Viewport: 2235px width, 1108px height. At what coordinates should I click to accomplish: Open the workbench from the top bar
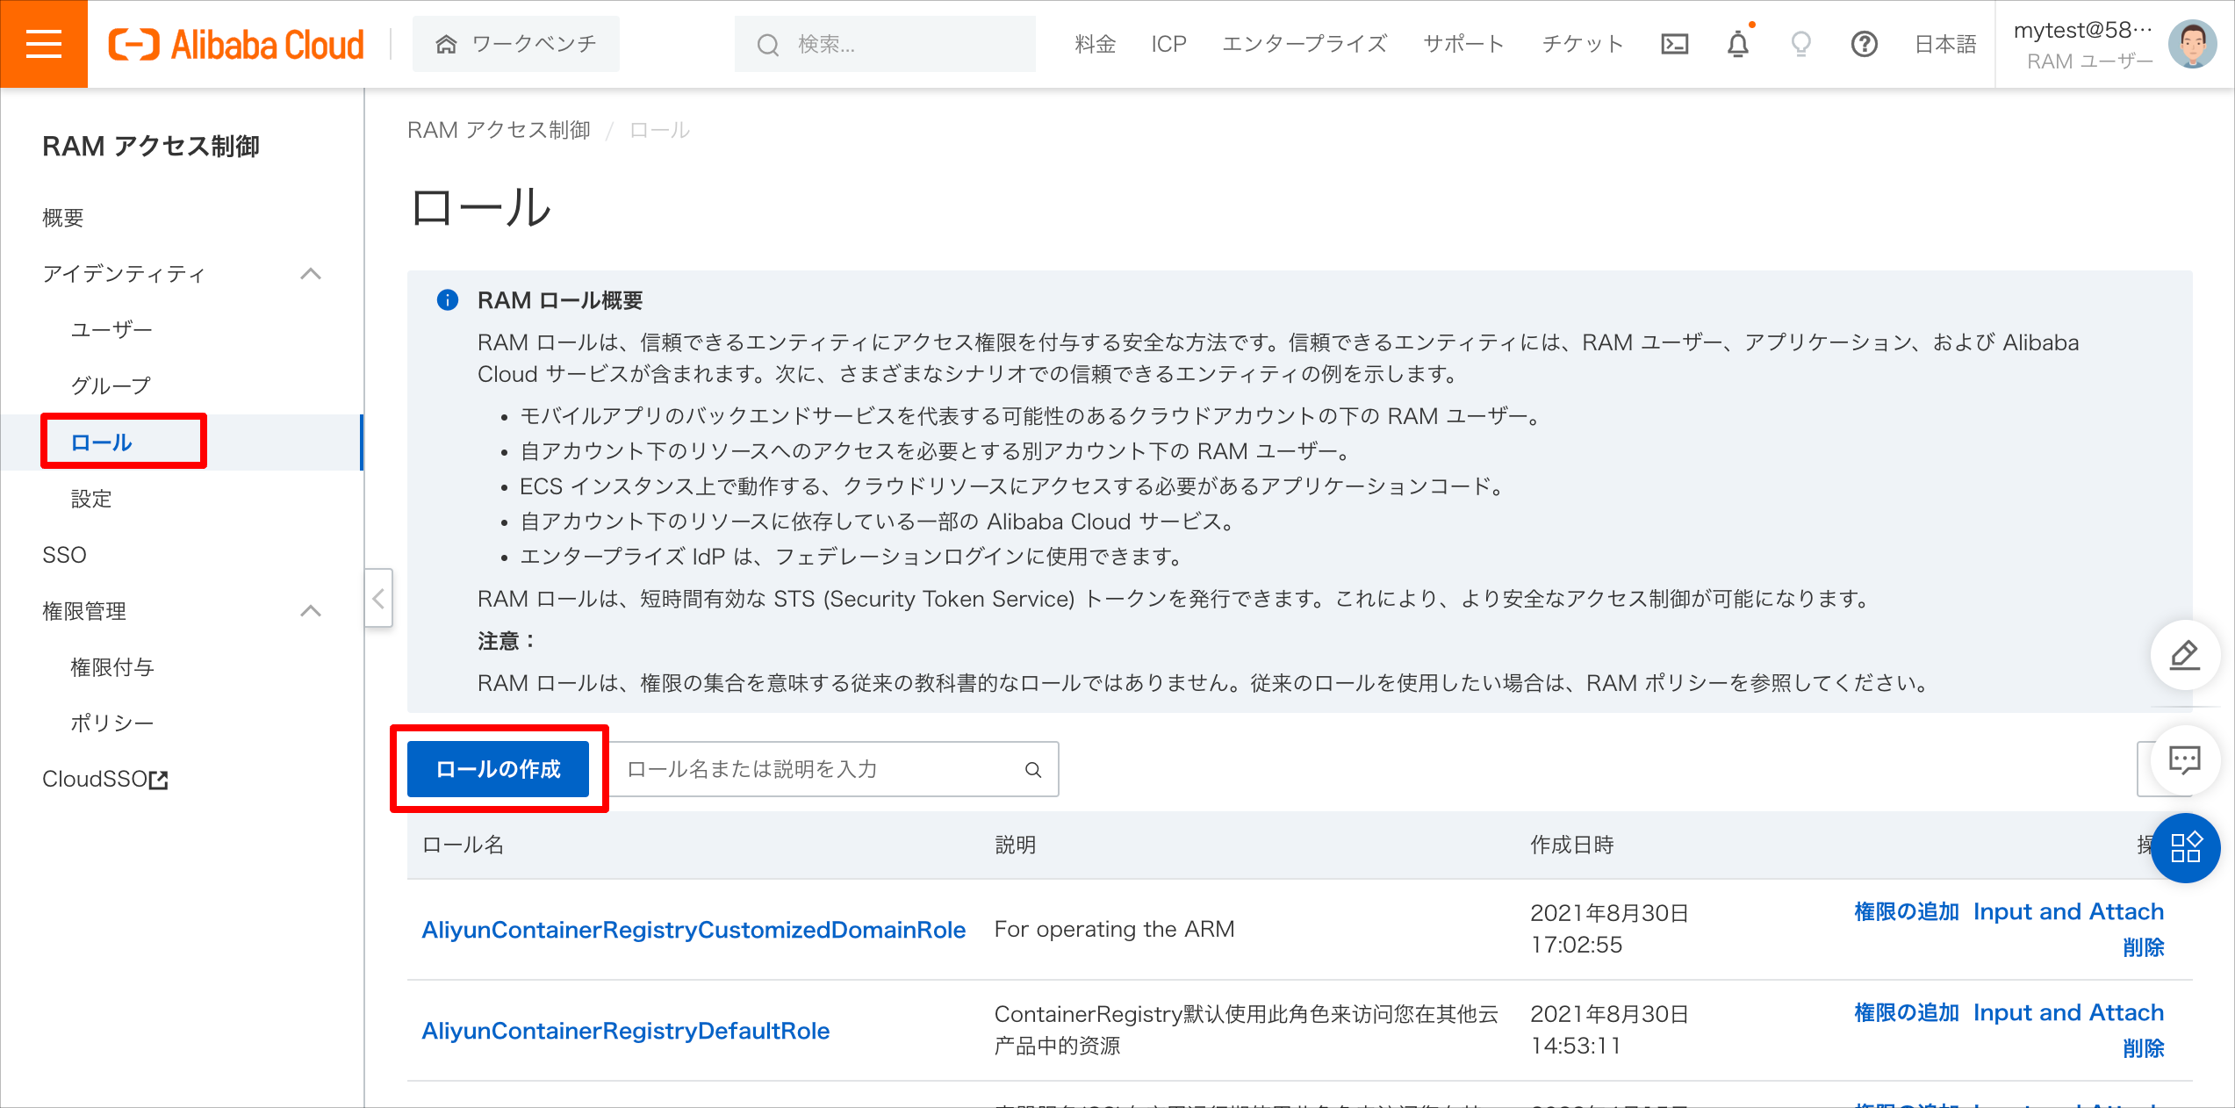pyautogui.click(x=515, y=43)
